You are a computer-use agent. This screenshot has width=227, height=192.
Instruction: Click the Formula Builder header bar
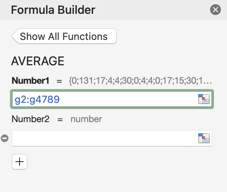pyautogui.click(x=113, y=10)
